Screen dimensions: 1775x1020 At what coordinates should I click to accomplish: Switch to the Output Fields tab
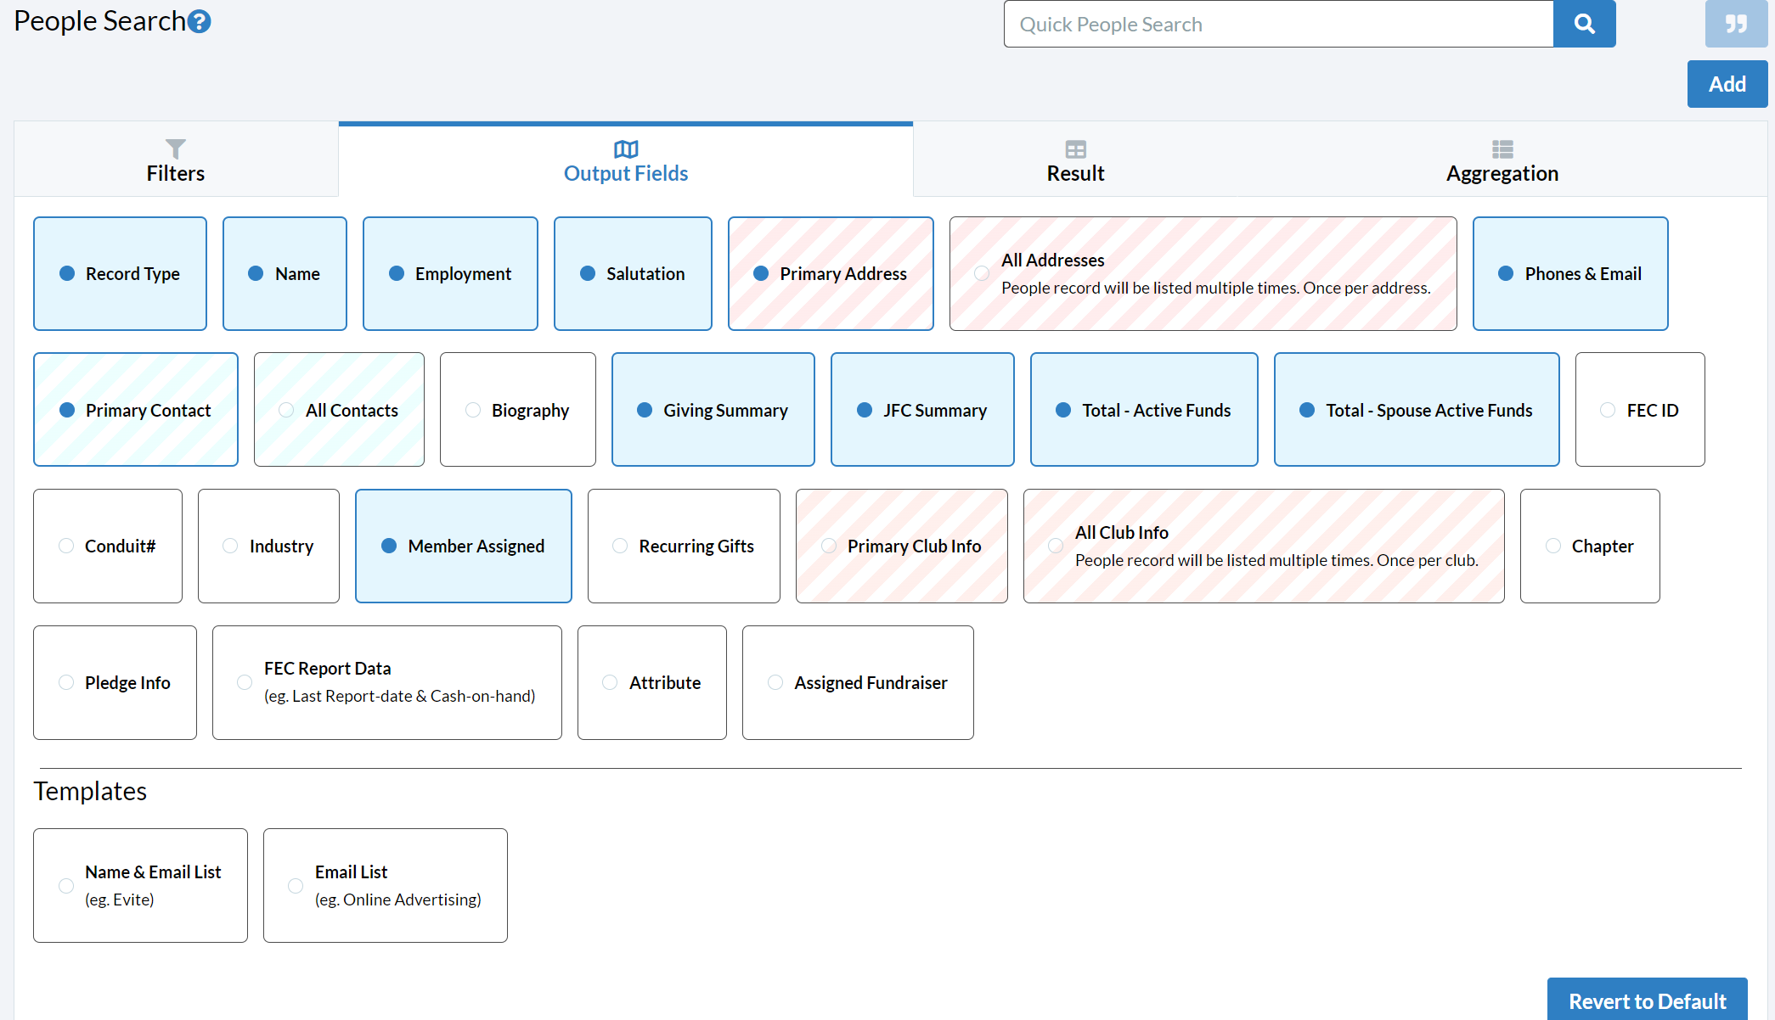point(626,160)
